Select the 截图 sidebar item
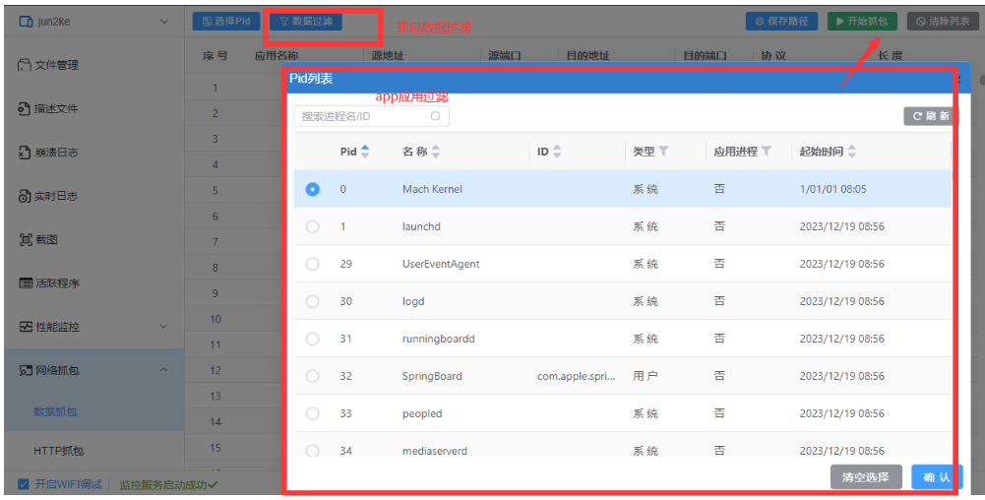 point(94,239)
